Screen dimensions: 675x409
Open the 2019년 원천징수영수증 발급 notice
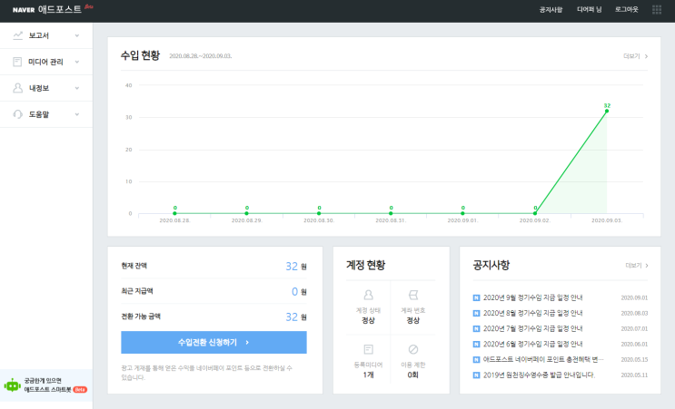[539, 375]
